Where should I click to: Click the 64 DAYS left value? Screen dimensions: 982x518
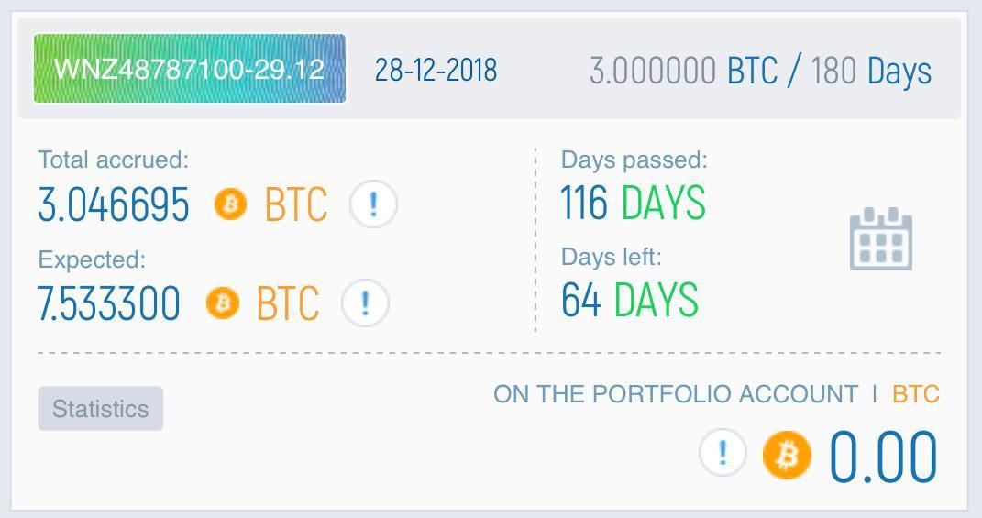629,300
